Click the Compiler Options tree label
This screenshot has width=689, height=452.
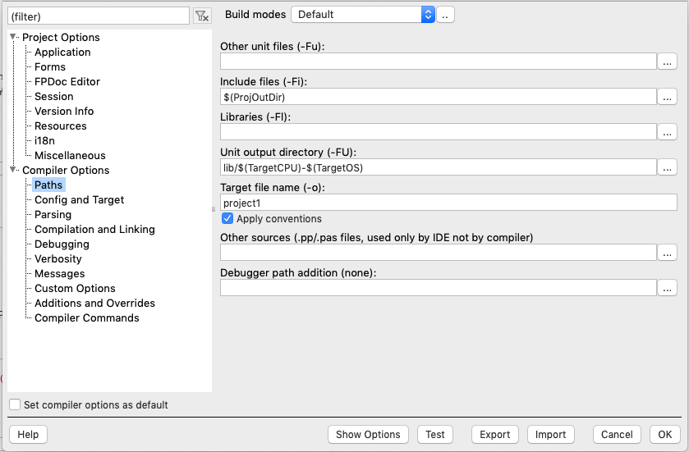pyautogui.click(x=66, y=171)
